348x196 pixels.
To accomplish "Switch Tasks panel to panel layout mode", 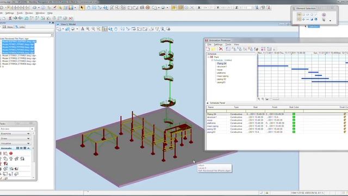I will [25, 148].
